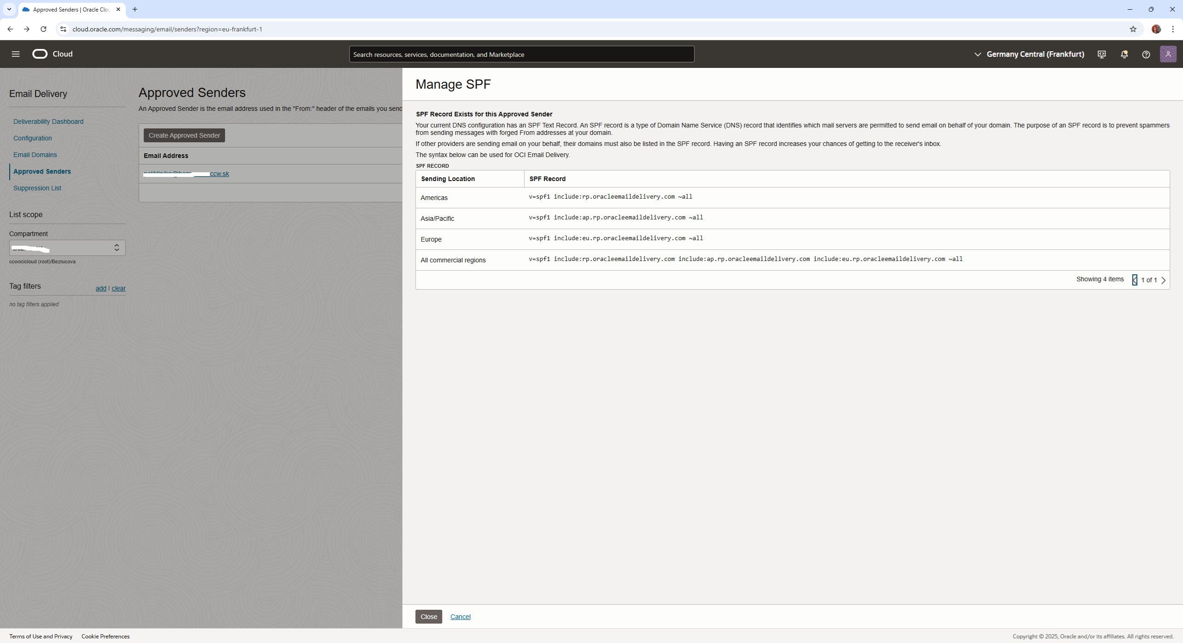This screenshot has height=643, width=1183.
Task: Open the tab search dropdown arrow
Action: (x=9, y=9)
